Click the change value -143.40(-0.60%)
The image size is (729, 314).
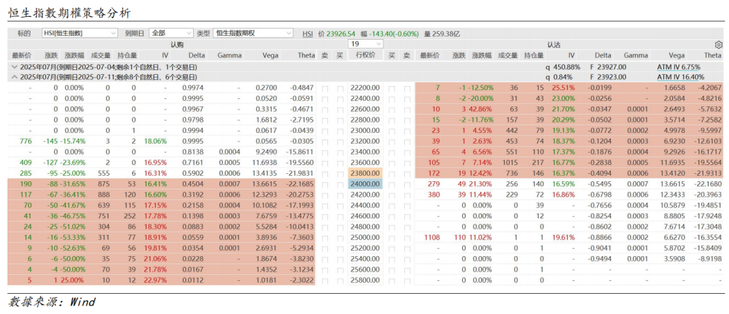[394, 34]
